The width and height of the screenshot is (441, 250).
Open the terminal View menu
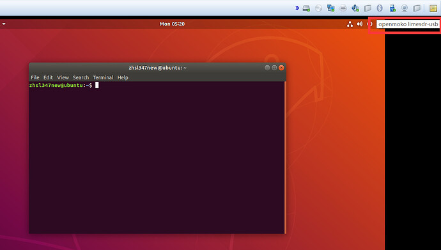click(63, 77)
